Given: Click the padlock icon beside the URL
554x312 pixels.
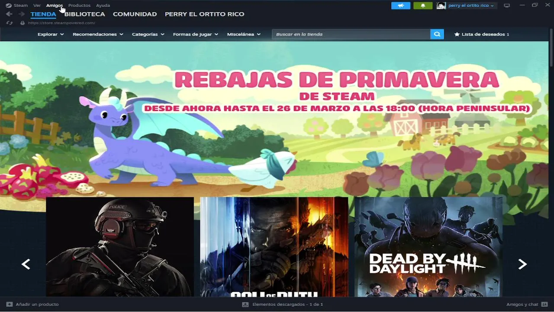Looking at the screenshot, I should [x=23, y=23].
